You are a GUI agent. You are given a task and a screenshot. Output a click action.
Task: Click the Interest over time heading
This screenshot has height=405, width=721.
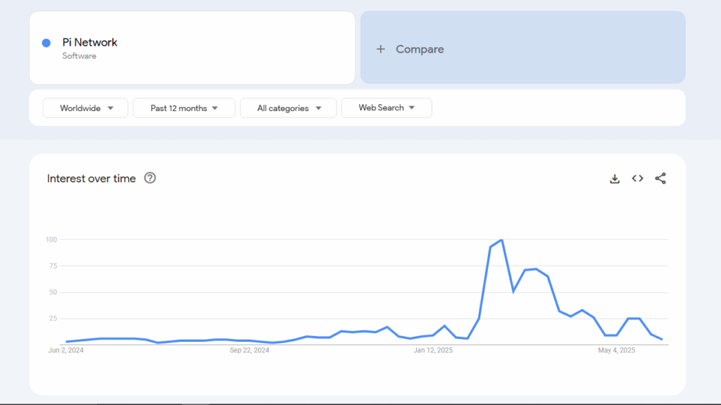[x=91, y=178]
